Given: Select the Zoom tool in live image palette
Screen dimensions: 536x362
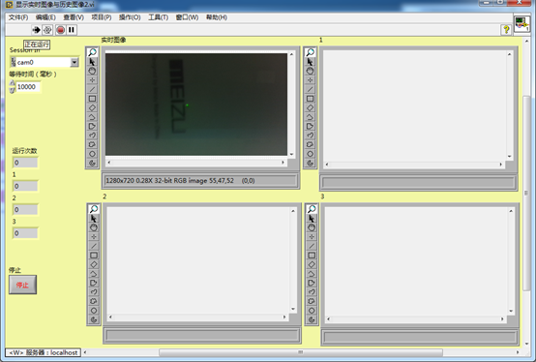Looking at the screenshot, I should (92, 52).
